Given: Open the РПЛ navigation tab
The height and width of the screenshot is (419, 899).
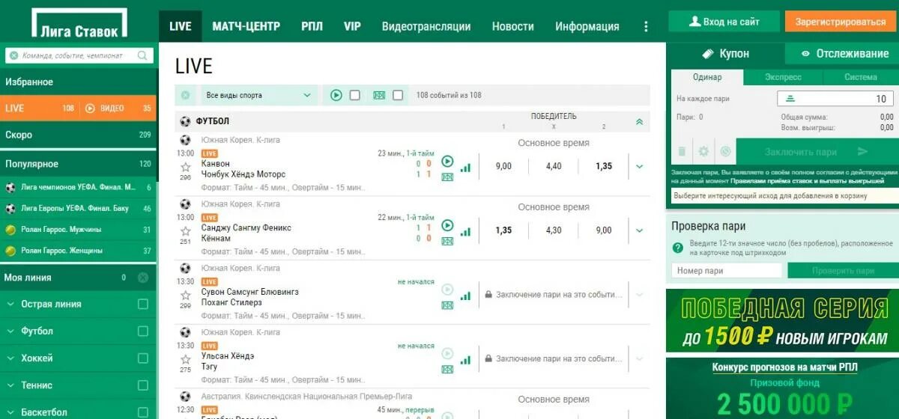Looking at the screenshot, I should (x=312, y=26).
